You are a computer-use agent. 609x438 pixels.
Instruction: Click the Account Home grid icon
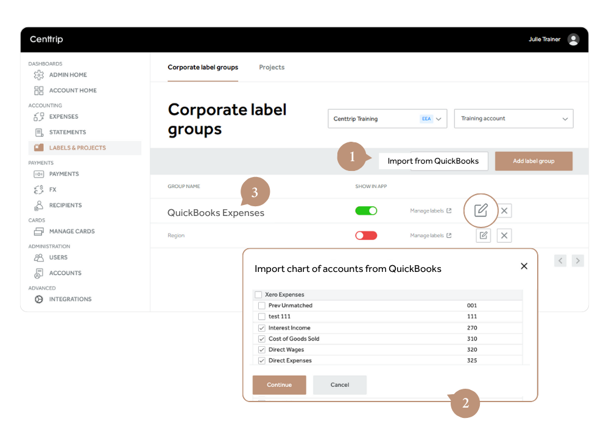pyautogui.click(x=39, y=91)
